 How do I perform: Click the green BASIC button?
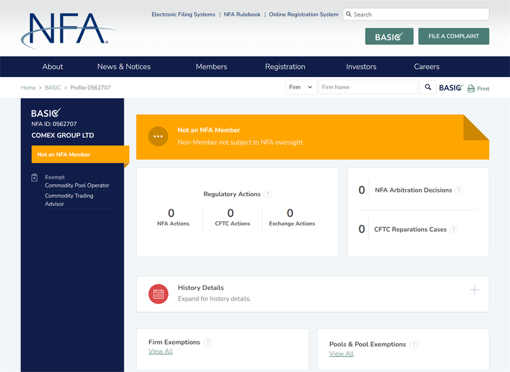390,36
